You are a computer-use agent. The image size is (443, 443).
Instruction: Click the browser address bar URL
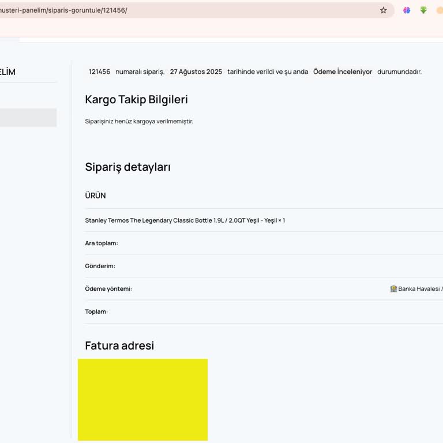point(63,10)
